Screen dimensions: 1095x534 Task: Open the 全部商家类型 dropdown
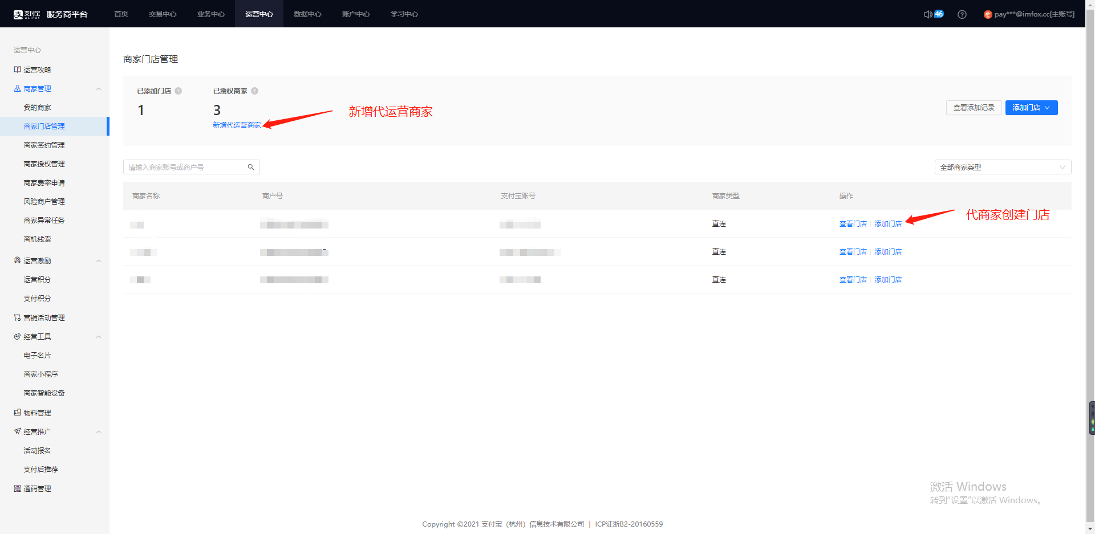[x=1003, y=167]
